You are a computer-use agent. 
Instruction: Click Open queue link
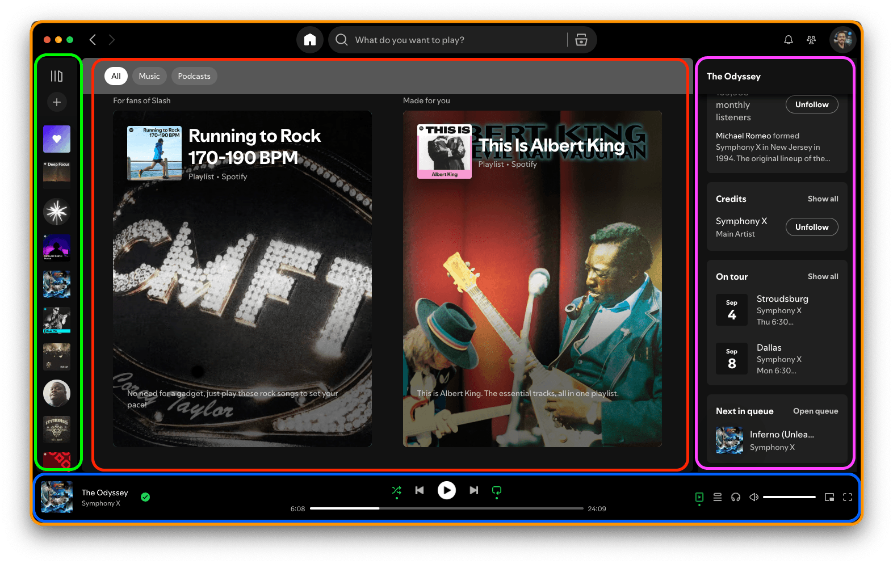point(815,411)
